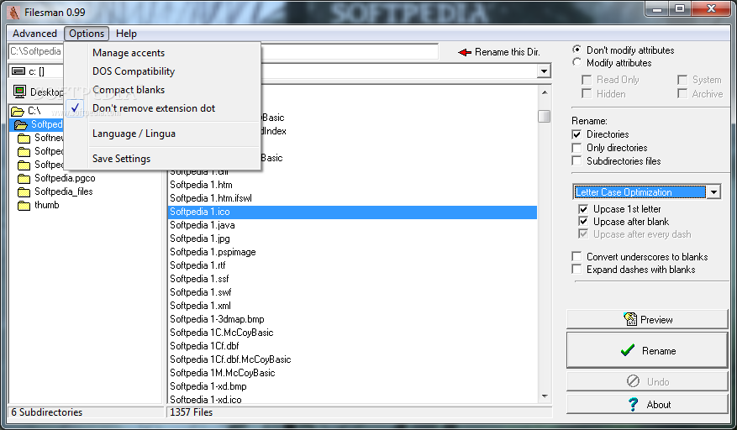Toggle the Hidden attribute checkbox
Screen dimensions: 737x430
(x=587, y=94)
